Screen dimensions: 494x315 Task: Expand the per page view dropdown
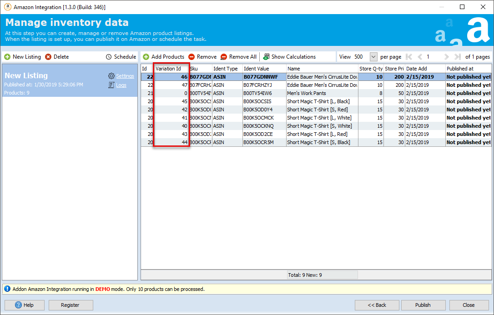pos(373,57)
